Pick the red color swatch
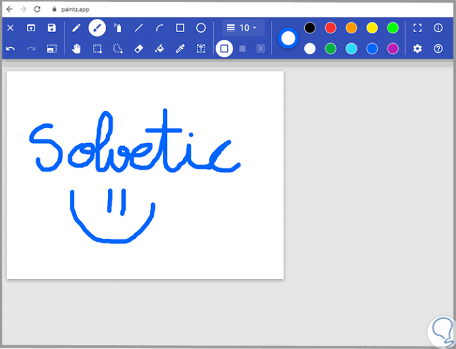The height and width of the screenshot is (349, 456). tap(331, 28)
